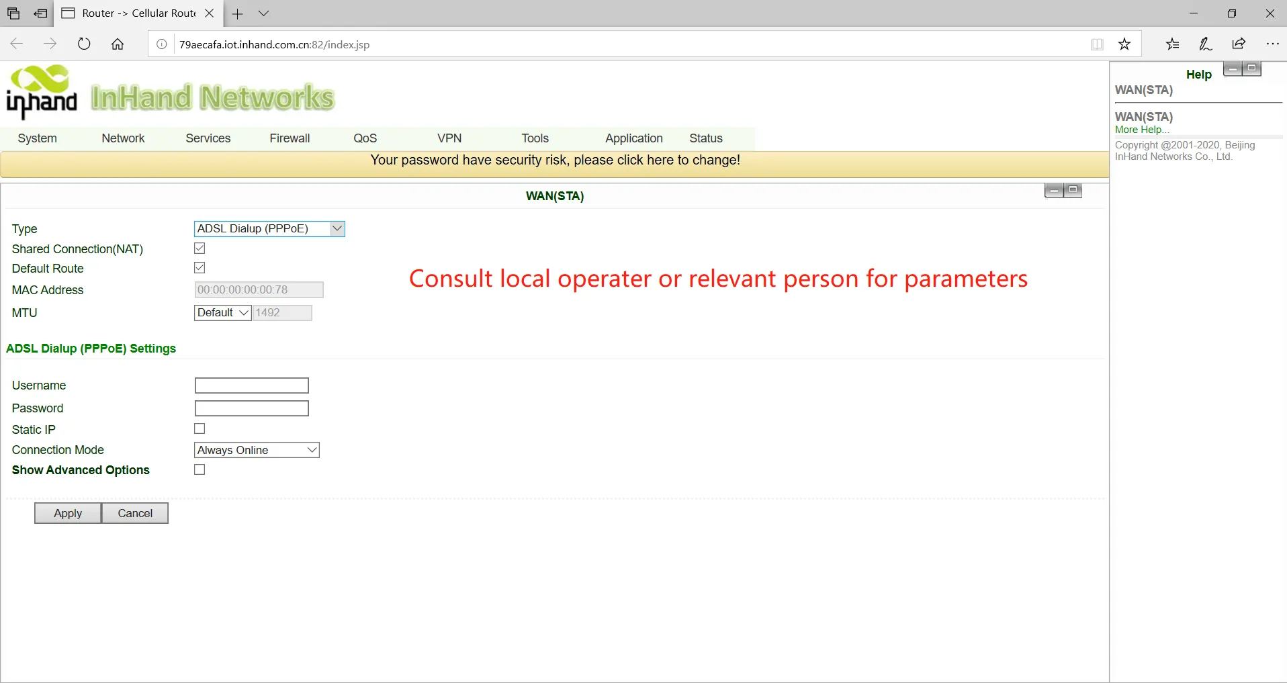Open the favorites hub icon
Viewport: 1287px width, 683px height.
point(1173,44)
